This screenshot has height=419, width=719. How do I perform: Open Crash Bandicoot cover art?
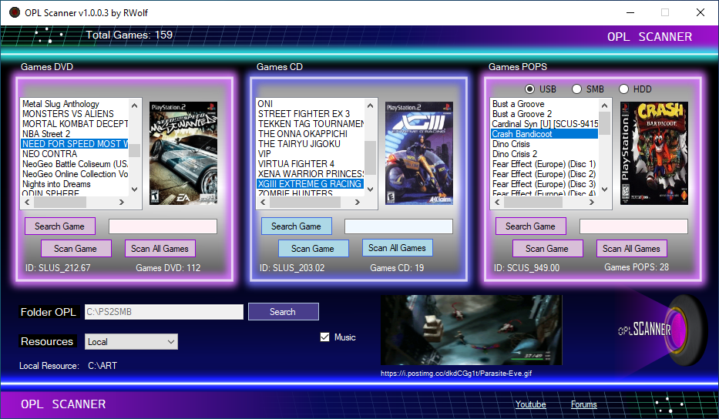(x=654, y=153)
